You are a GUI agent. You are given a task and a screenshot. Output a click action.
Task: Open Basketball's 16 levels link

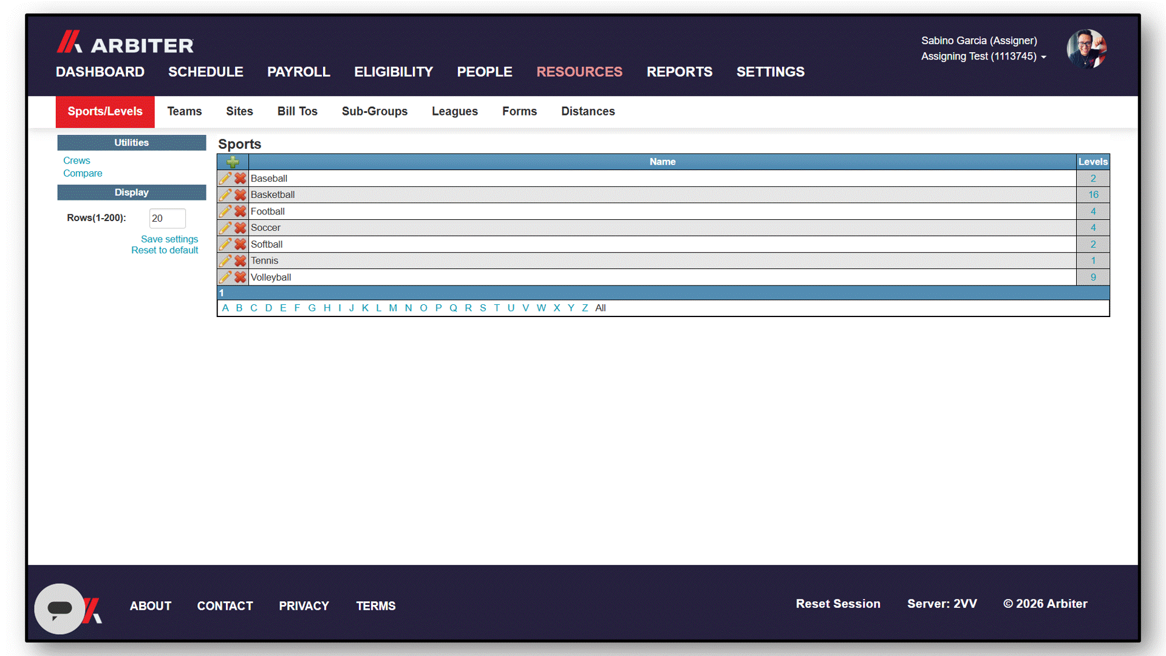1093,195
